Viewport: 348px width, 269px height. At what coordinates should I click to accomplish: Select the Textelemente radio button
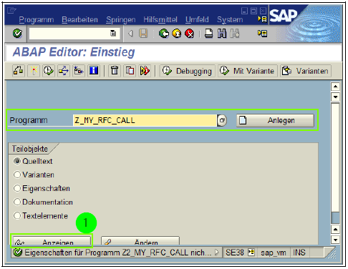click(x=17, y=215)
